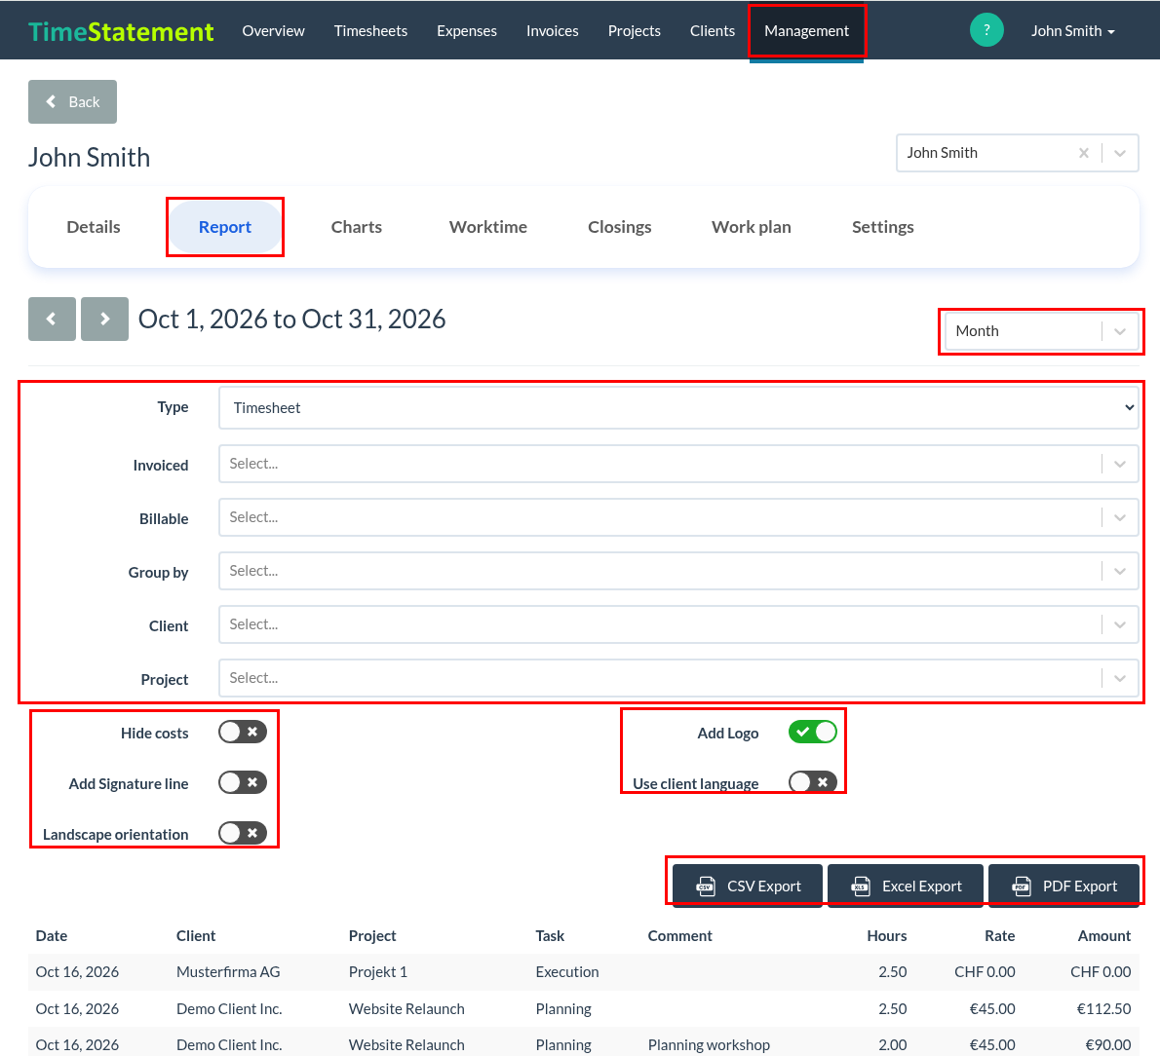Open the help question mark icon

(x=986, y=30)
